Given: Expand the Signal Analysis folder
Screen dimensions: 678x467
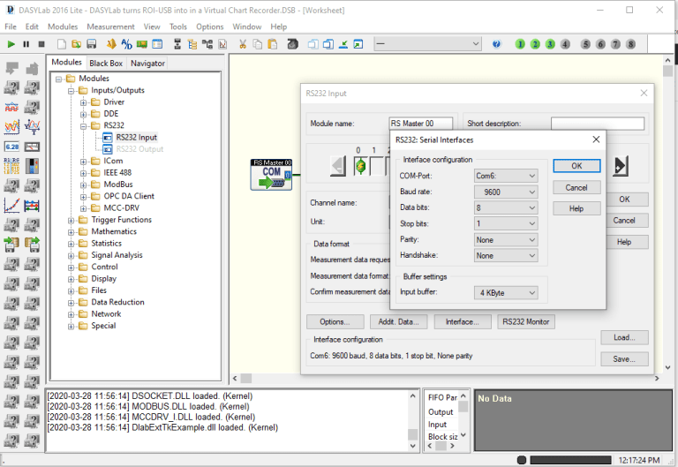Looking at the screenshot, I should (71, 255).
